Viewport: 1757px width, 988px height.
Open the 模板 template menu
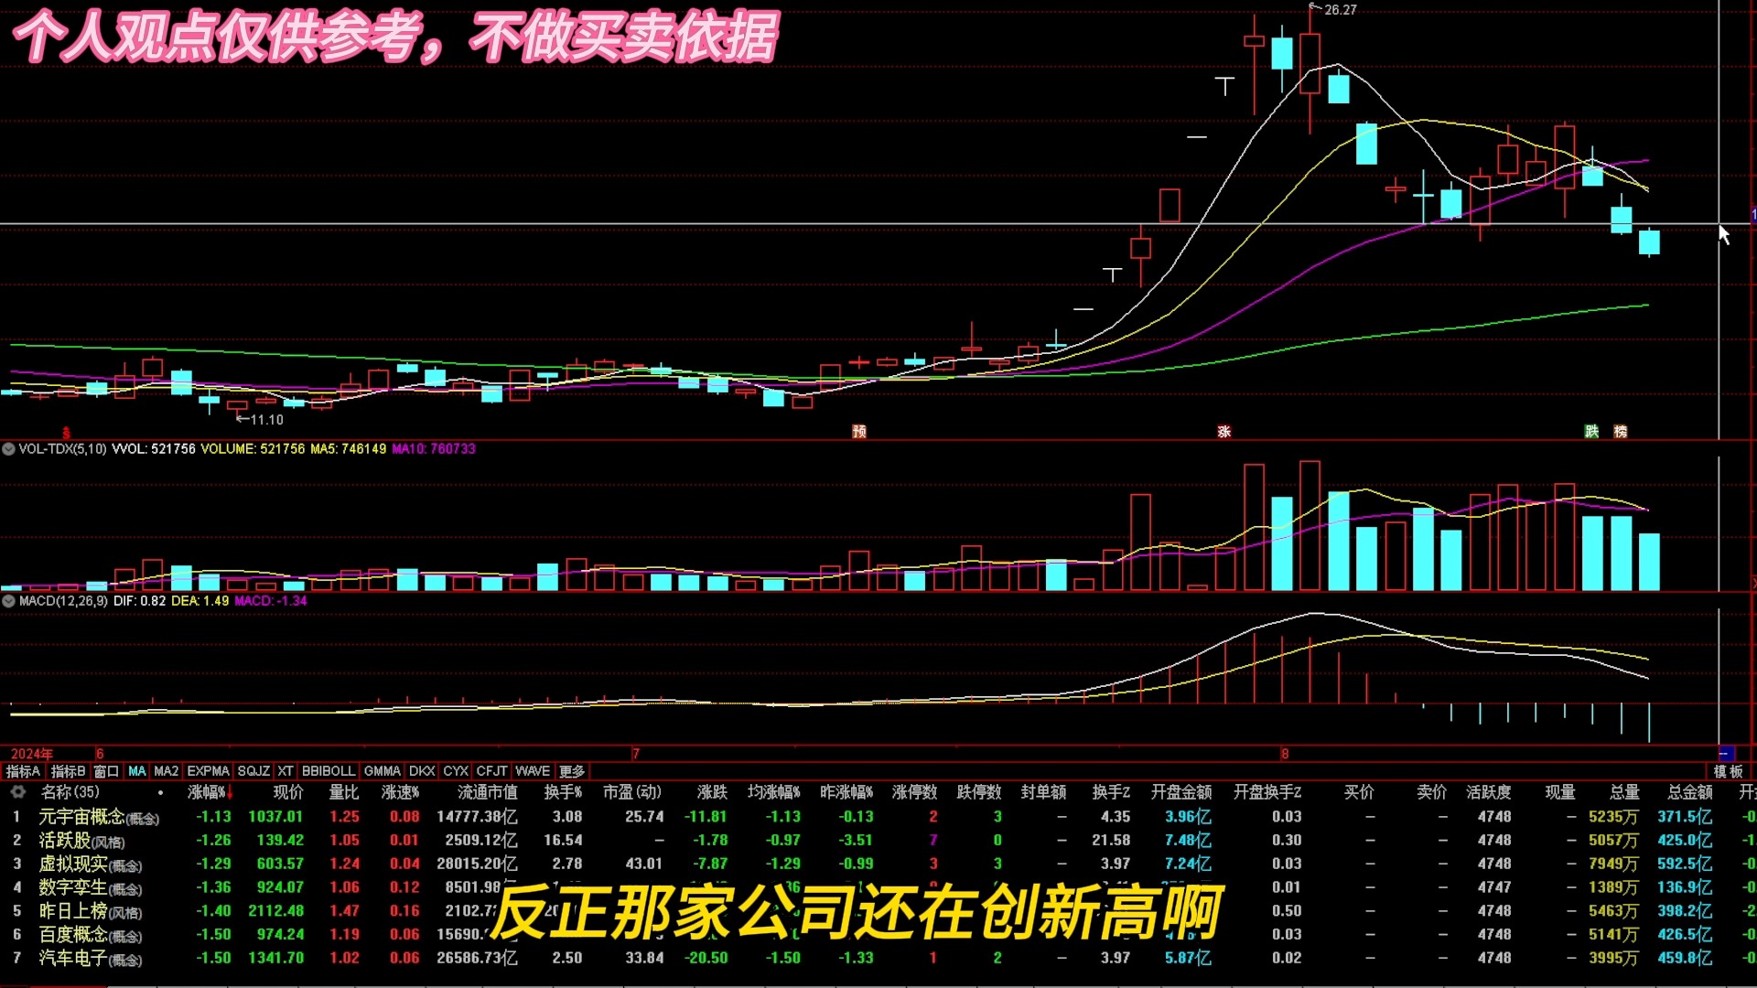1728,771
